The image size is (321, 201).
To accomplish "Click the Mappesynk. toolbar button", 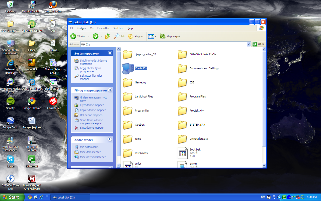I will click(171, 36).
